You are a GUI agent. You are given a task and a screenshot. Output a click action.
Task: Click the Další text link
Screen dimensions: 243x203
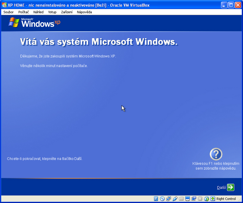coord(221,187)
